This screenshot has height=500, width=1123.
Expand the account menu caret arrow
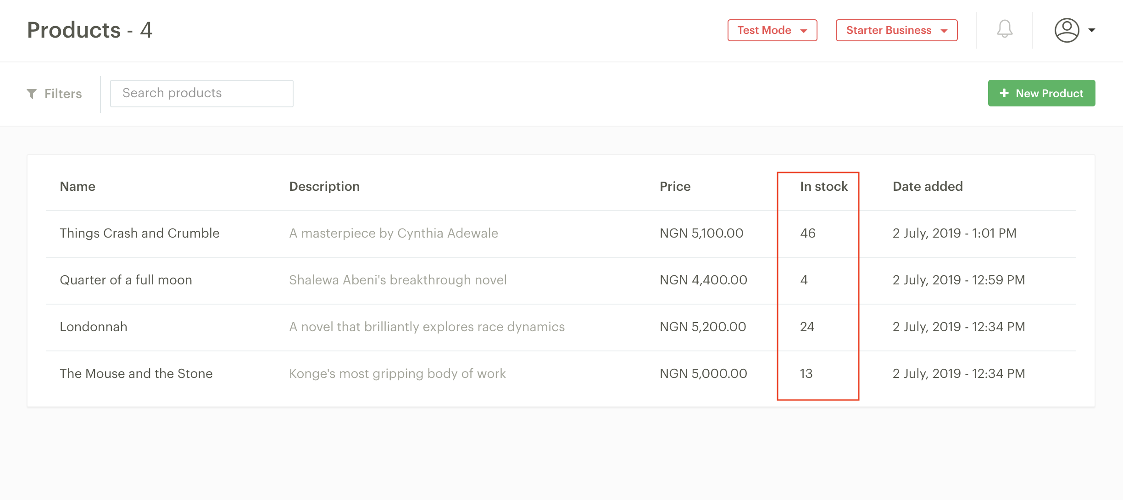click(x=1092, y=30)
